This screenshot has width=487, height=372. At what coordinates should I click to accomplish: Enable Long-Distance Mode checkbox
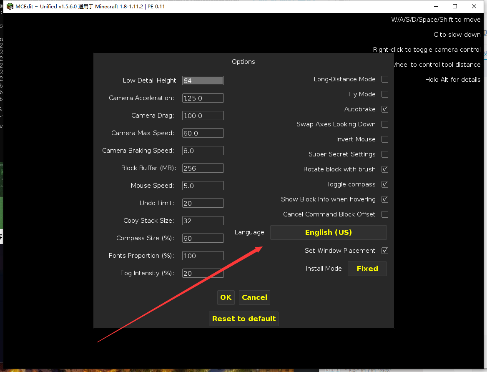pyautogui.click(x=385, y=79)
